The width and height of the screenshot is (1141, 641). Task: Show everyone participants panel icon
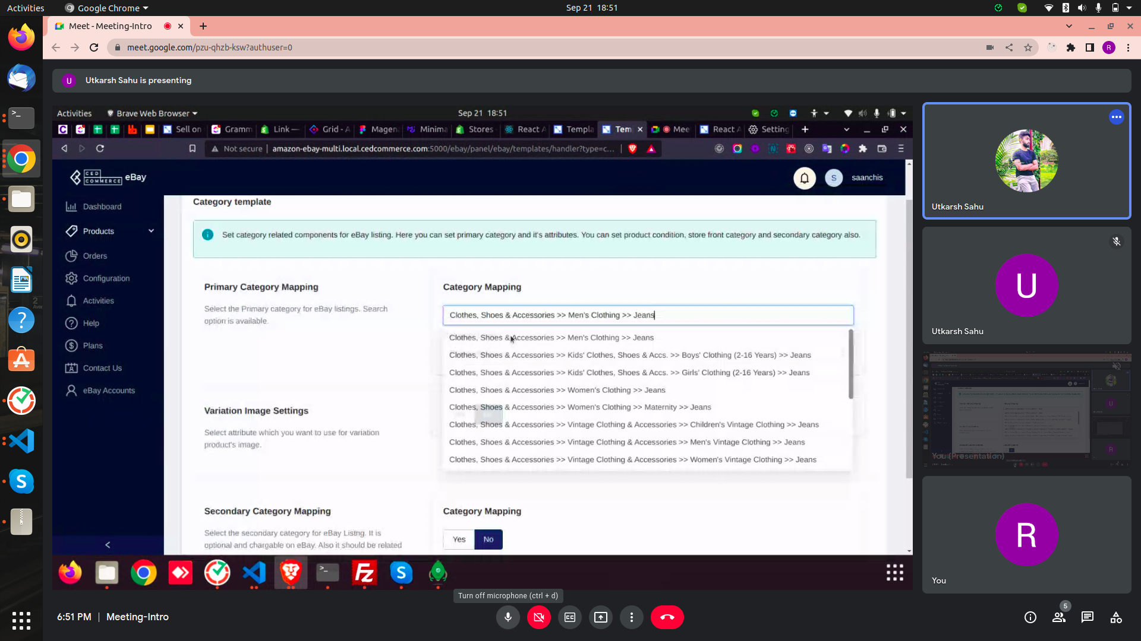[1059, 617]
